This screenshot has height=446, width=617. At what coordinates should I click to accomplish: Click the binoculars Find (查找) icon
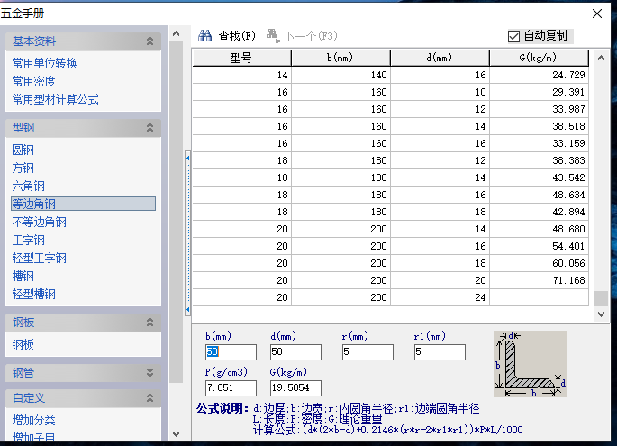click(204, 36)
